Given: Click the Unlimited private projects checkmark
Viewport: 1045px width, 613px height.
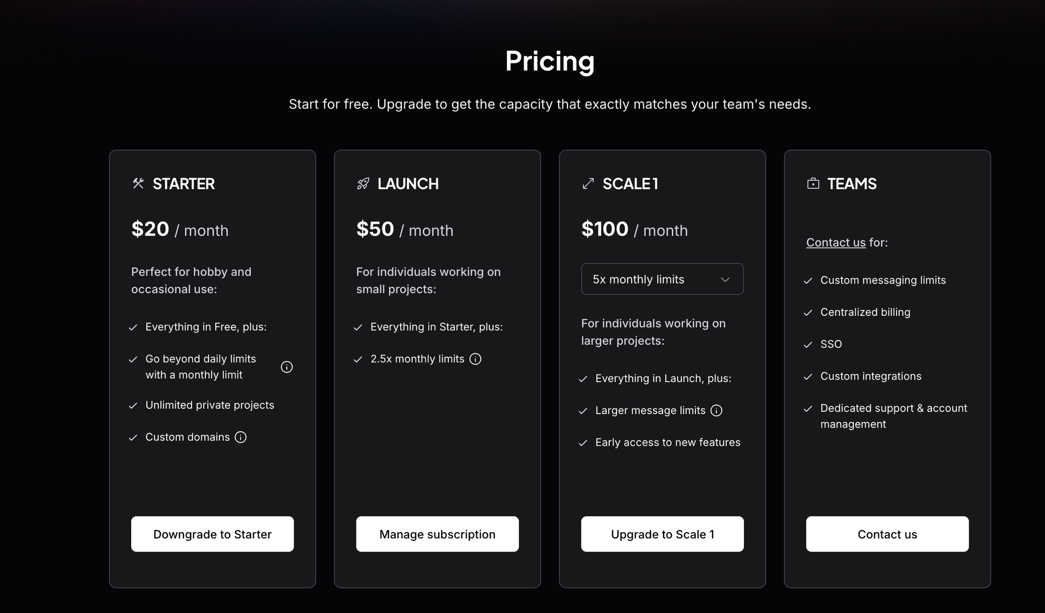Looking at the screenshot, I should (x=133, y=406).
